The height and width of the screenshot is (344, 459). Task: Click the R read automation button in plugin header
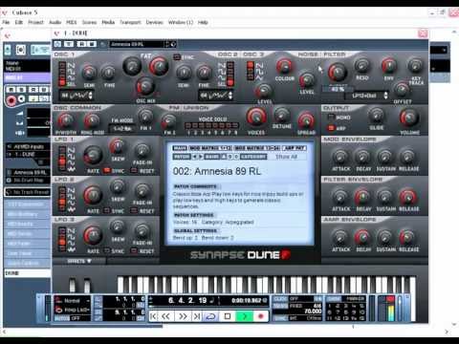[x=81, y=44]
